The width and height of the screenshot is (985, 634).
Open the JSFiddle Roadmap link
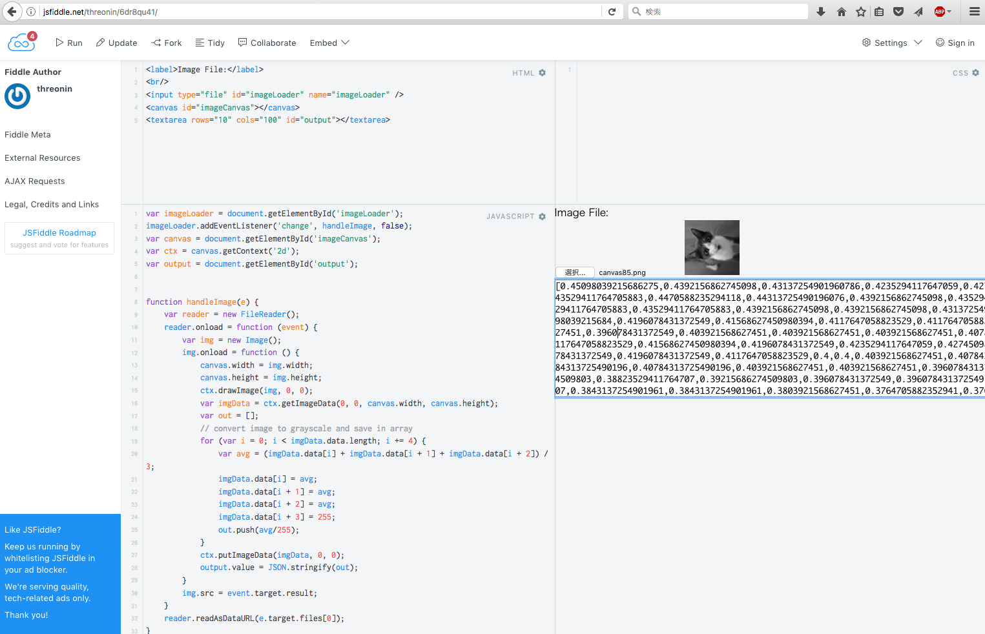tap(59, 232)
